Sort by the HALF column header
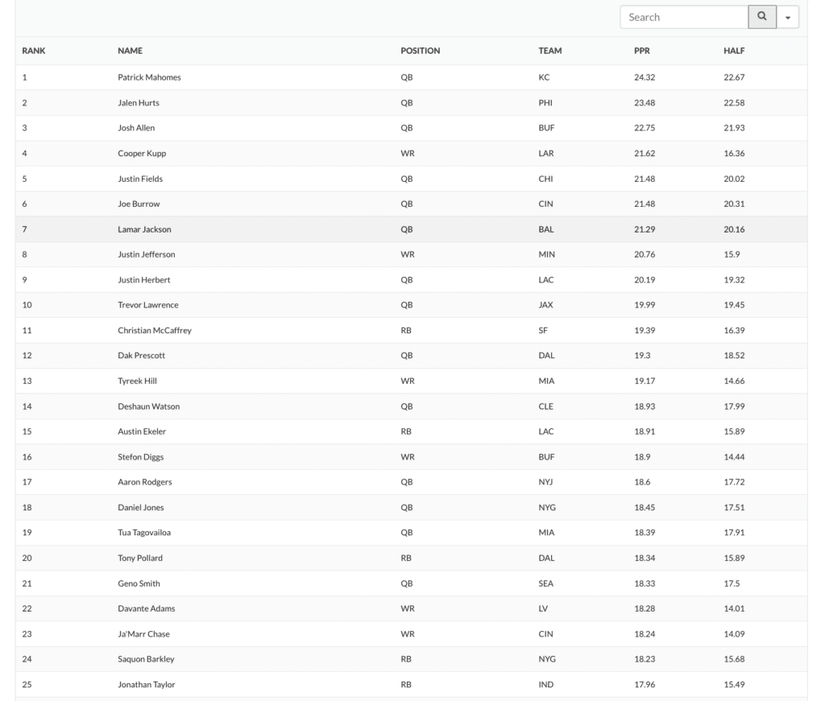This screenshot has height=701, width=825. (x=734, y=51)
